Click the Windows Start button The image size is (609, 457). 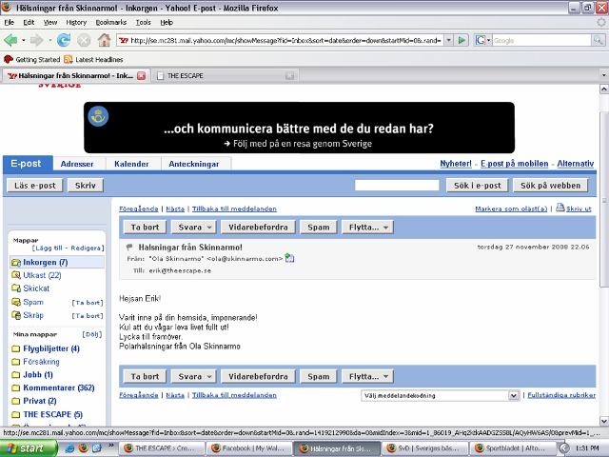pos(28,448)
